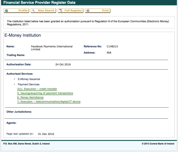Click the N\A address value

tap(109, 53)
